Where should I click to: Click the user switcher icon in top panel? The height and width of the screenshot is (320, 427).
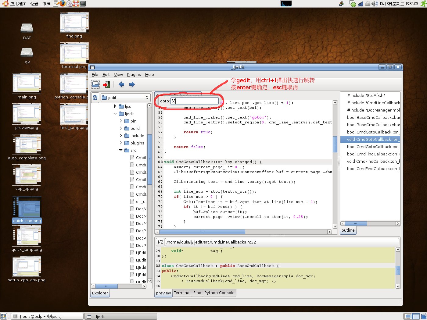tap(341, 4)
